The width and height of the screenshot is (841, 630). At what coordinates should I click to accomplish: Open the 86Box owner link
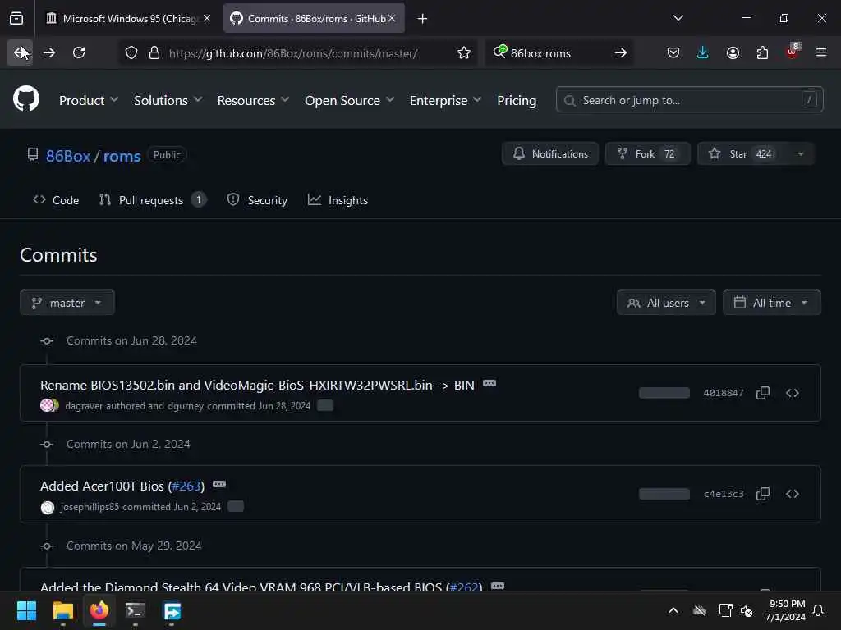pyautogui.click(x=68, y=156)
